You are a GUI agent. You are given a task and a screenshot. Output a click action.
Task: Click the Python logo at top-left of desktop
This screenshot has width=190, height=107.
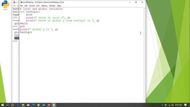(x=5, y=4)
